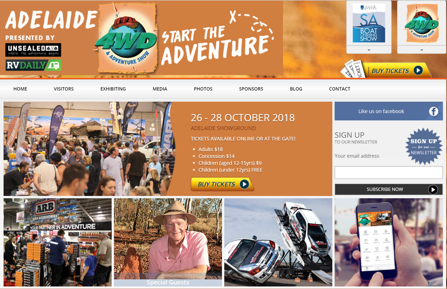This screenshot has height=289, width=447.
Task: Focus the email address input field
Action: 389,173
